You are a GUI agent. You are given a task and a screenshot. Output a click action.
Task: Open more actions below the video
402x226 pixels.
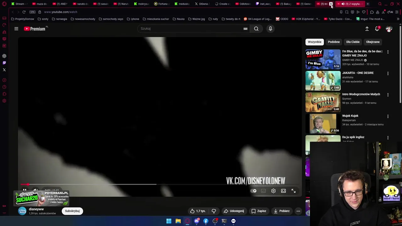298,211
